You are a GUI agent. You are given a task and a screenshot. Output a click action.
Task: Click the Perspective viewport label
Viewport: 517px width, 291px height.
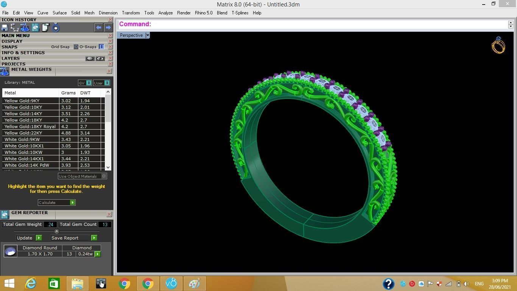tap(131, 35)
